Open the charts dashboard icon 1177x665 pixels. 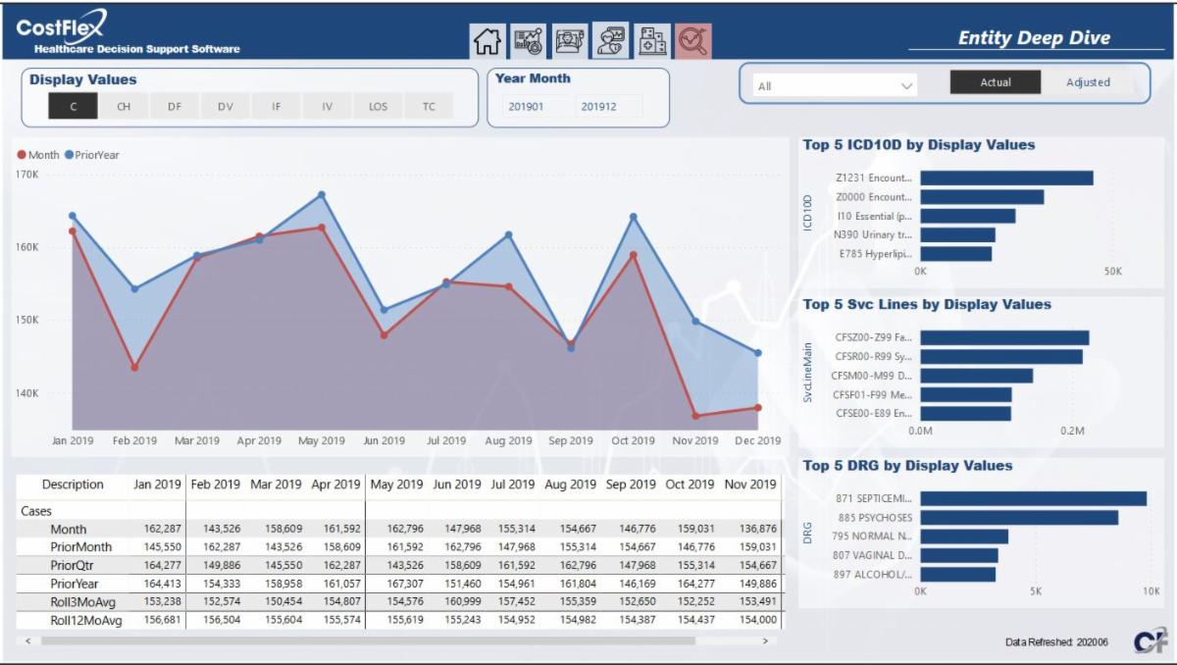[529, 40]
